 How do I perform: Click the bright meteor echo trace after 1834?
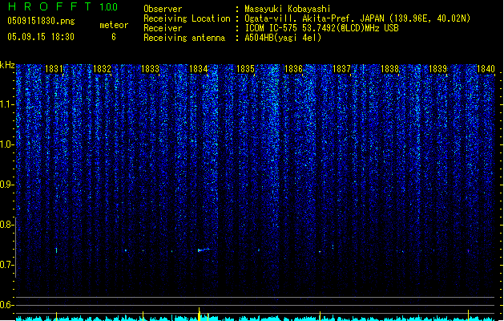pyautogui.click(x=204, y=250)
